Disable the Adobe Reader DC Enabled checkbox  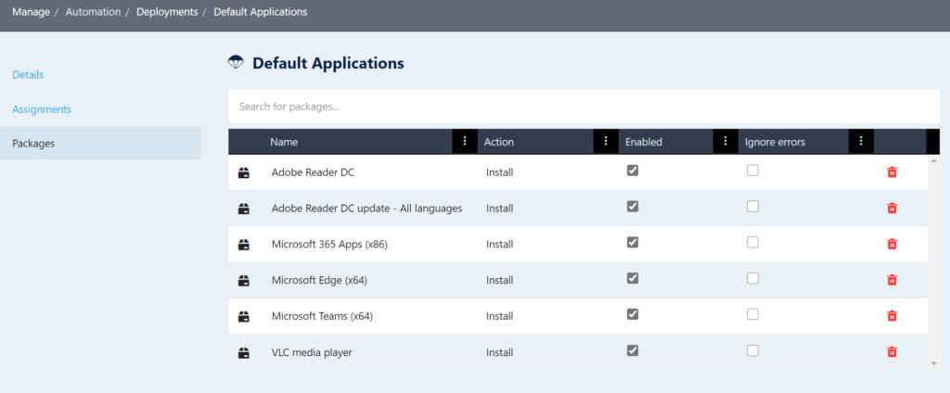[x=633, y=171]
